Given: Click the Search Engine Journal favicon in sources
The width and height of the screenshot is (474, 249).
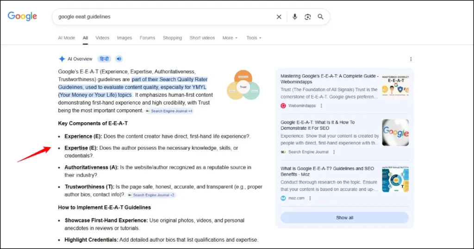Looking at the screenshot, I should (283, 152).
